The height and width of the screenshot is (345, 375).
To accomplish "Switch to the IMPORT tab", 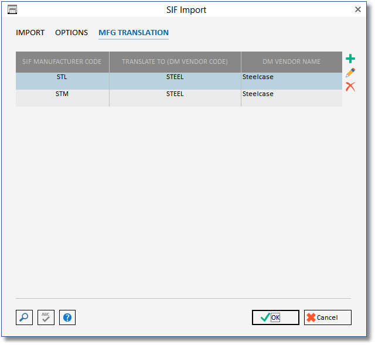I will point(30,33).
